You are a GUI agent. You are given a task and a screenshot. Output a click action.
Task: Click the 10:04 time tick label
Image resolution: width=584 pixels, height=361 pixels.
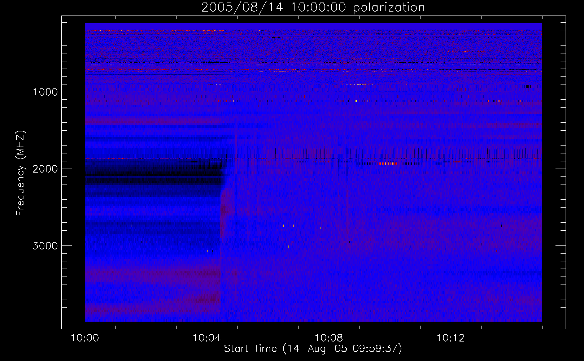tap(207, 338)
